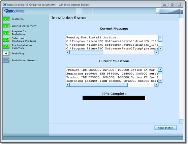188x145 pixels.
Task: Click the step 6 arrow icon
Action: [6, 53]
